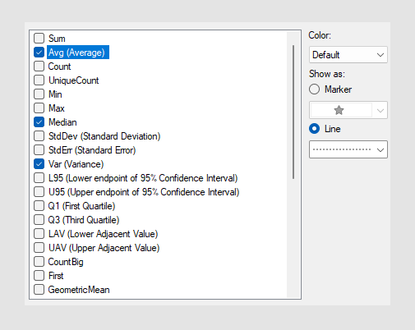Uncheck the Median checkbox
The height and width of the screenshot is (330, 415).
pyautogui.click(x=39, y=122)
